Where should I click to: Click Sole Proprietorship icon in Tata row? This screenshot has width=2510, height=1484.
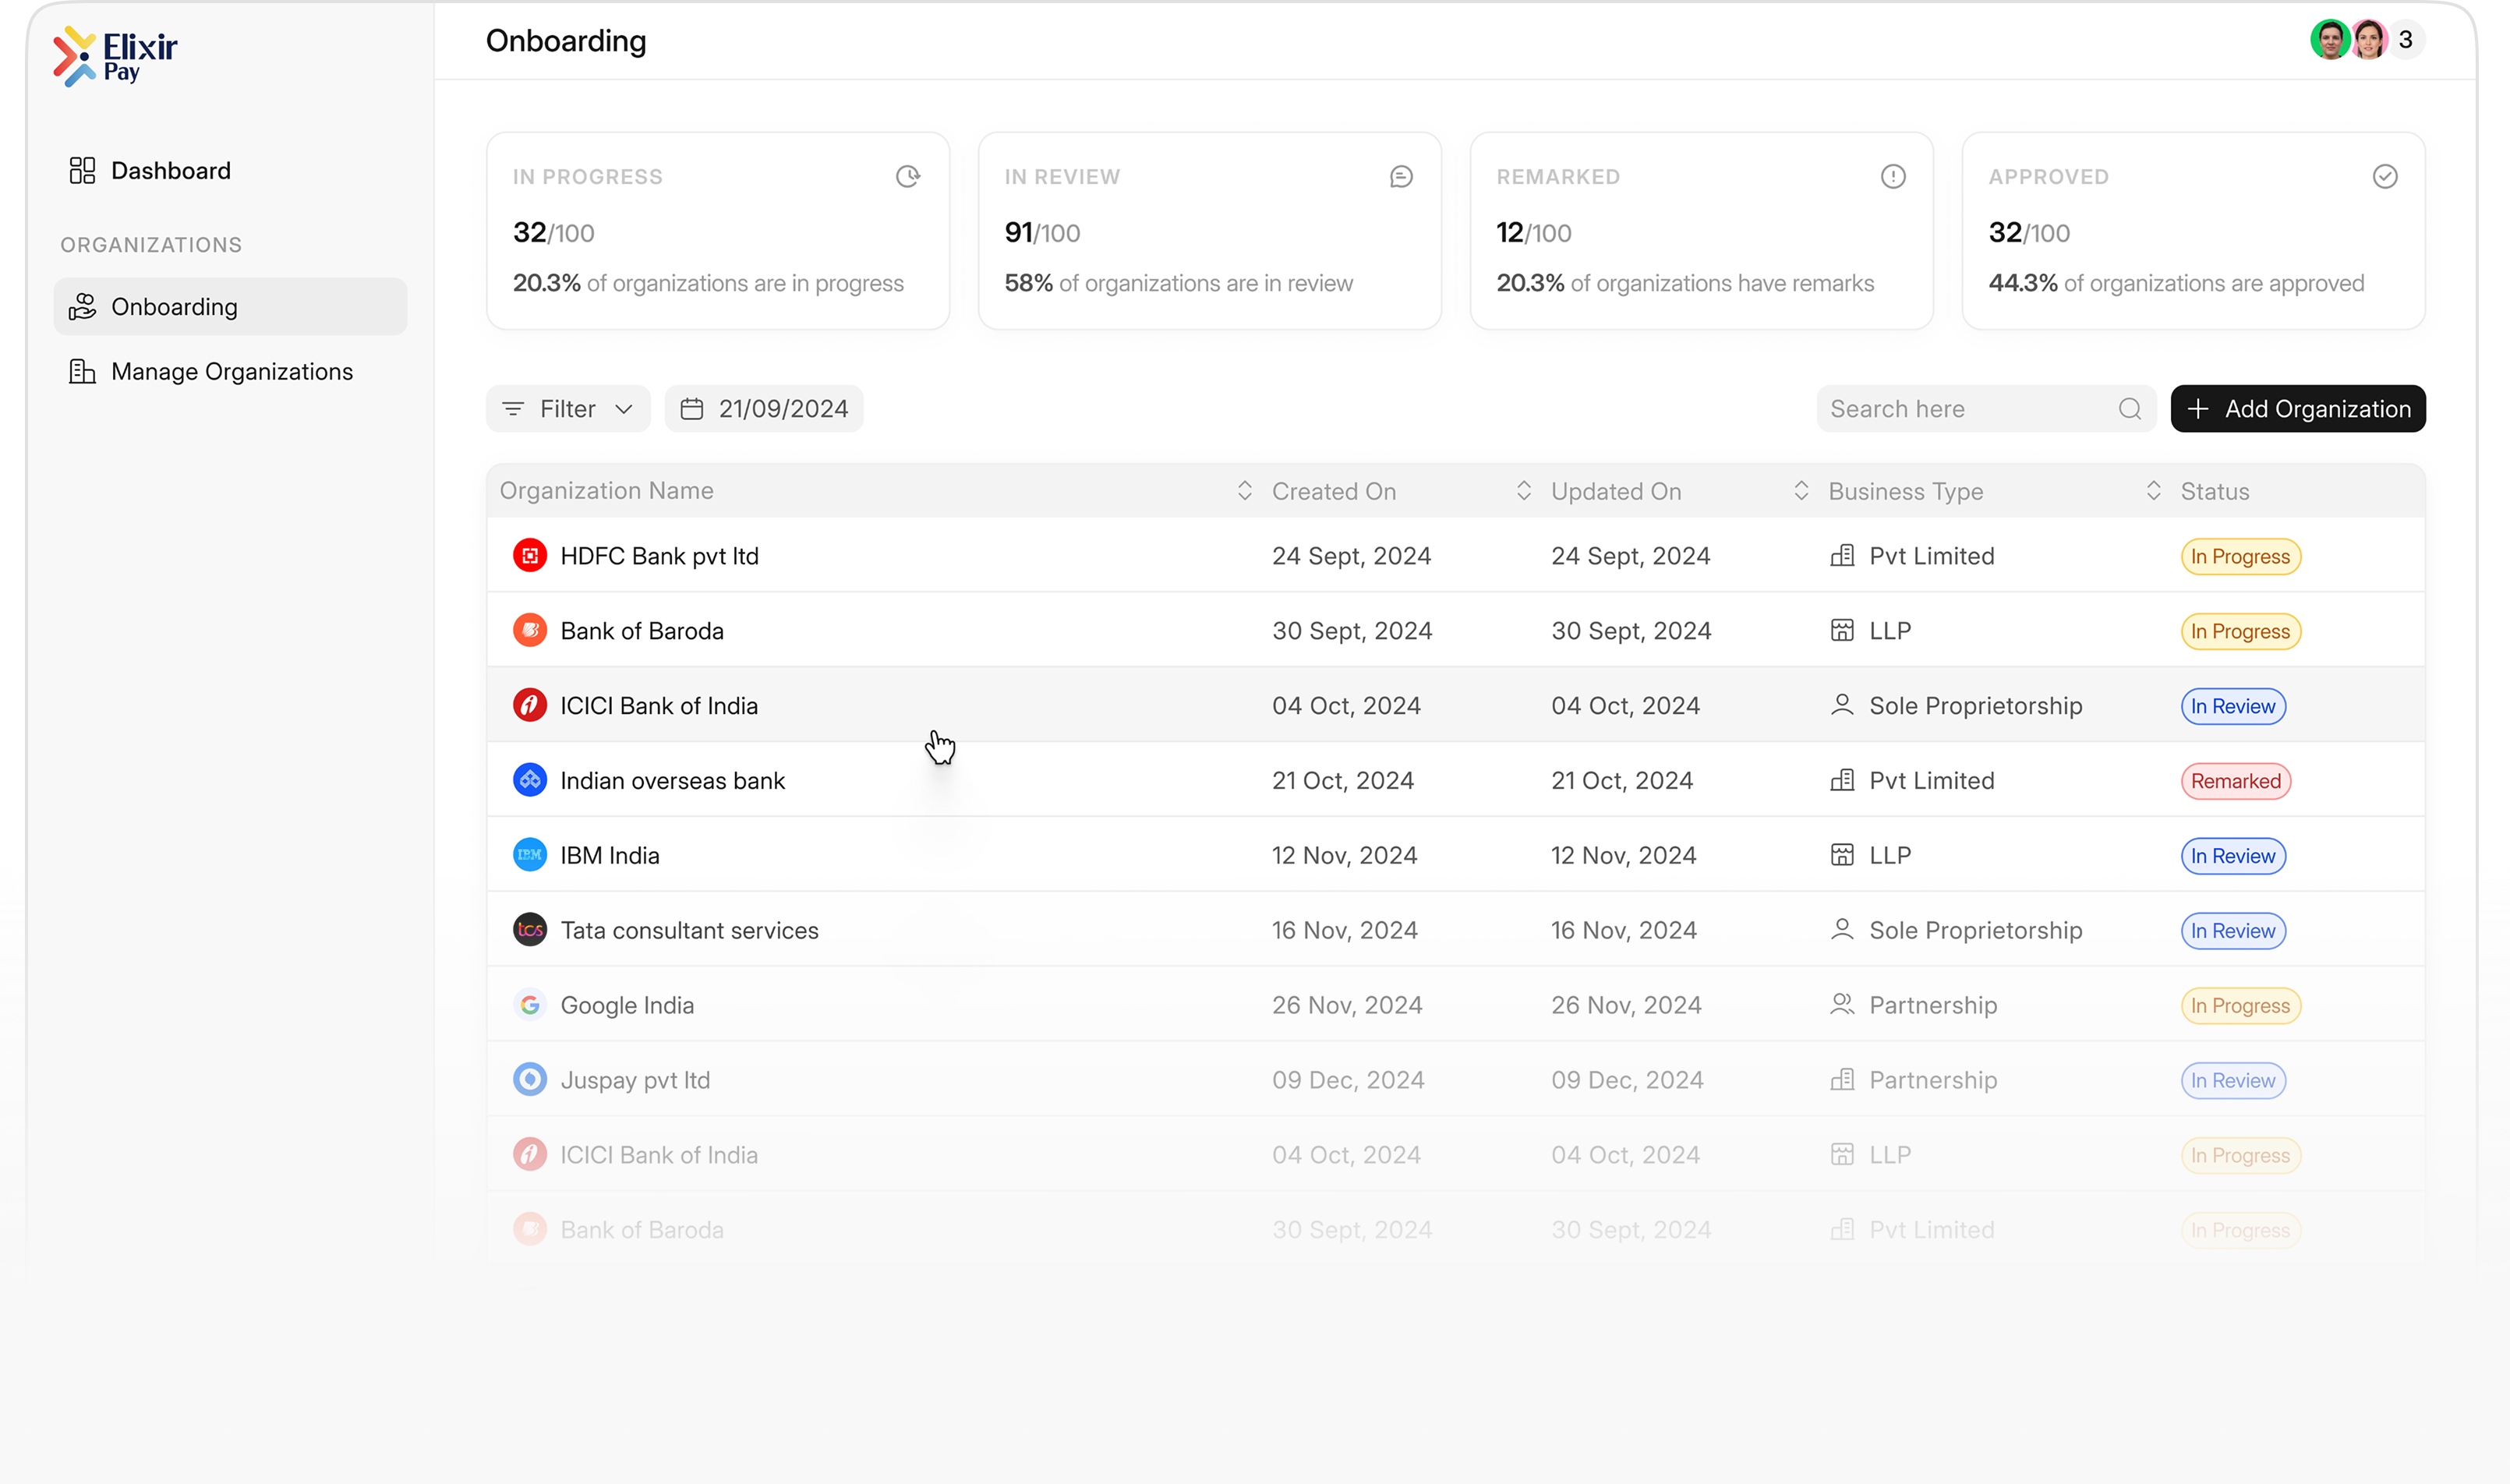coord(1842,930)
